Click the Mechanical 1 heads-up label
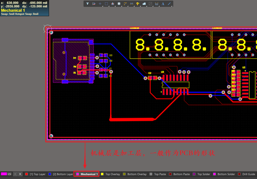257x179 pixels. 13,10
